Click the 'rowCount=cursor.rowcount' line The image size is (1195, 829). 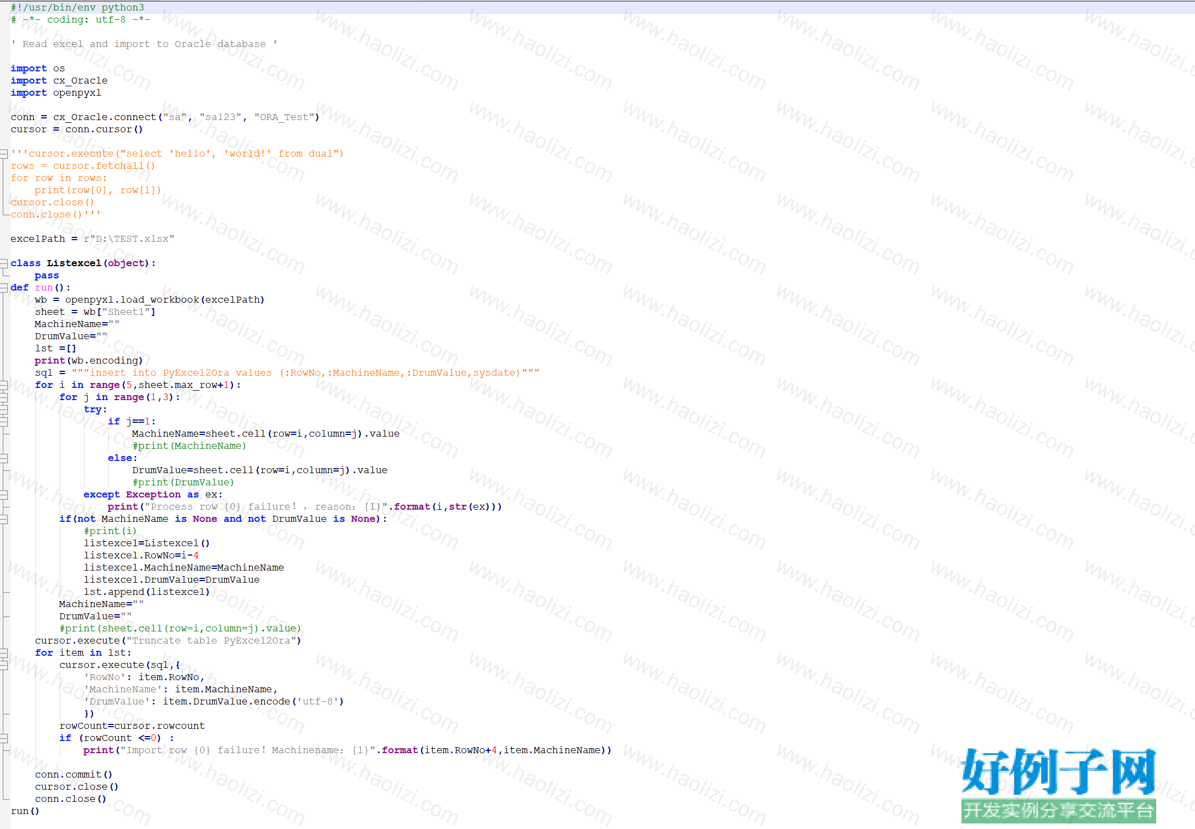[132, 726]
